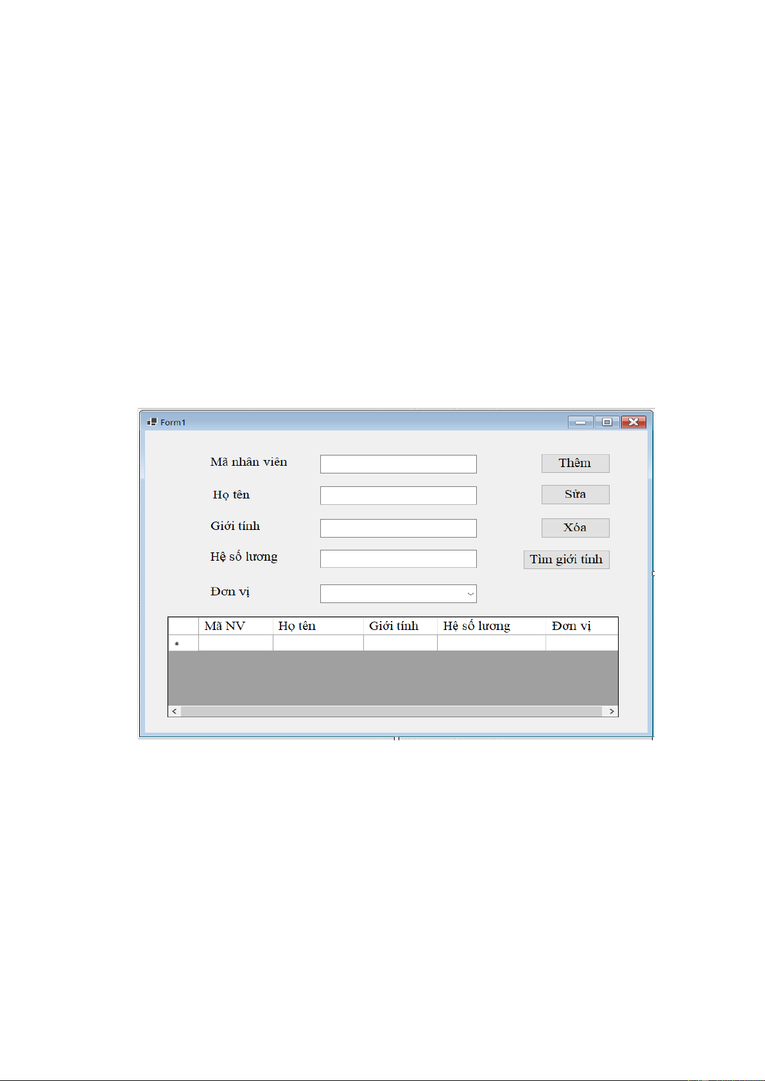
Task: Maximize the Form1 window
Action: (606, 422)
